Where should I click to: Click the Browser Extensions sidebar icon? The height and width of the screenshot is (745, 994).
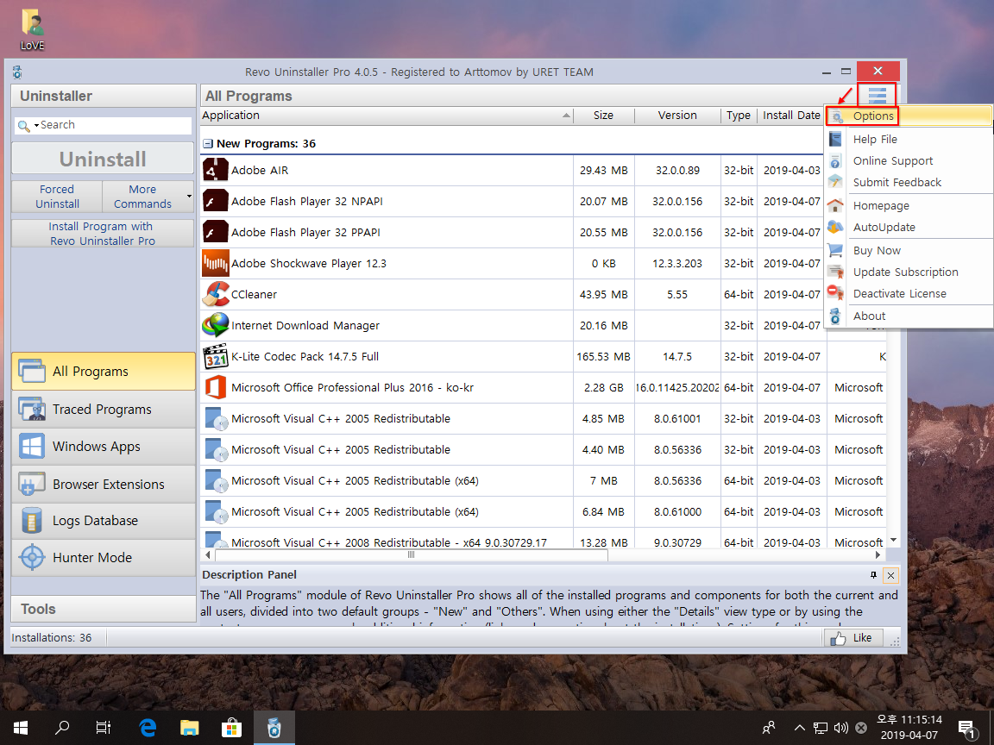pyautogui.click(x=32, y=484)
